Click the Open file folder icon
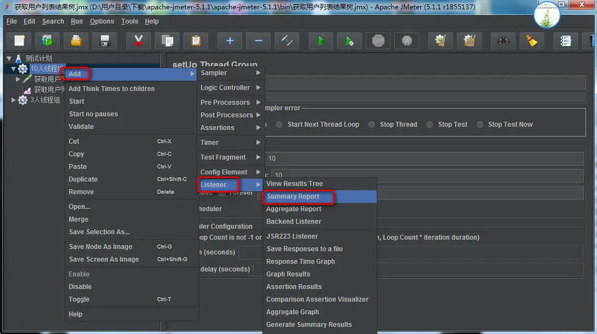 pyautogui.click(x=76, y=41)
